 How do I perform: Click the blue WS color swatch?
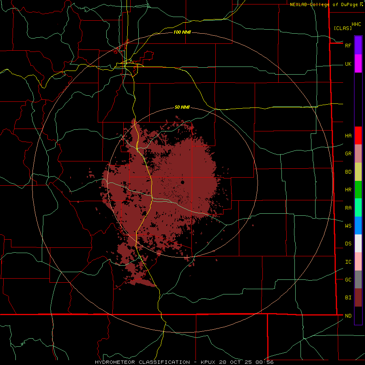[x=358, y=225]
